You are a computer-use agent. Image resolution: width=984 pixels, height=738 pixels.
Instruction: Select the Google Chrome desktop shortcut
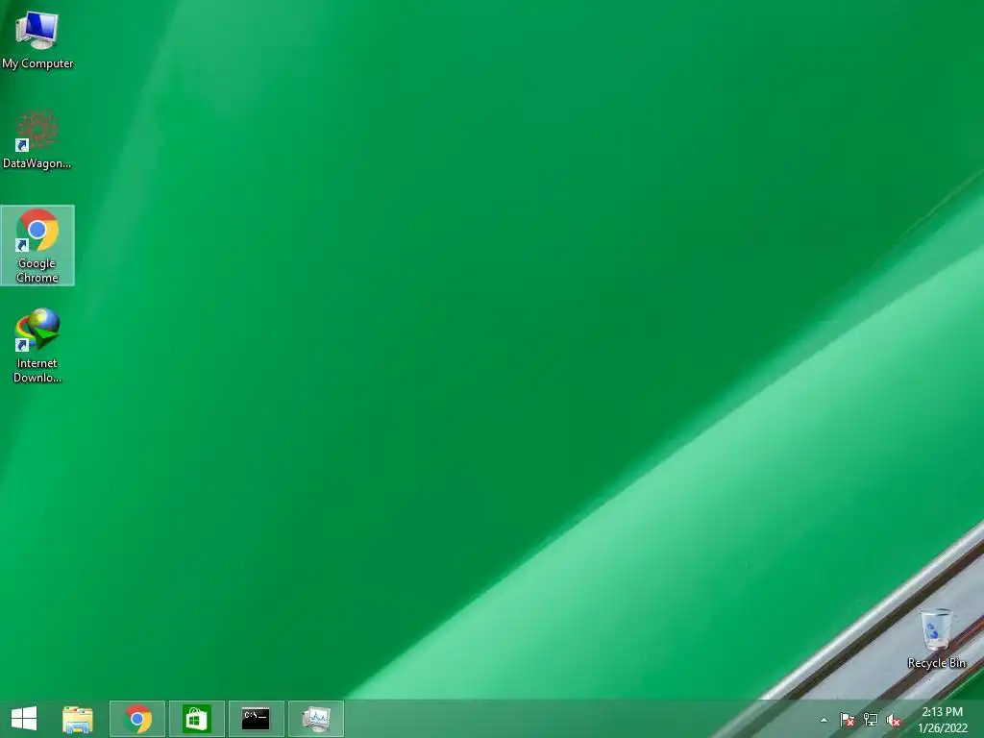tap(37, 245)
